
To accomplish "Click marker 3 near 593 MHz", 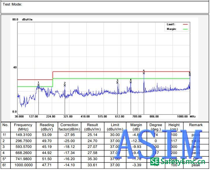I will (118, 83).
